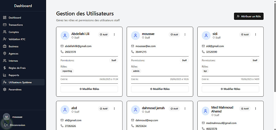Click Modifier Rôles on moussae's card
This screenshot has width=276, height=130.
(x=160, y=89)
